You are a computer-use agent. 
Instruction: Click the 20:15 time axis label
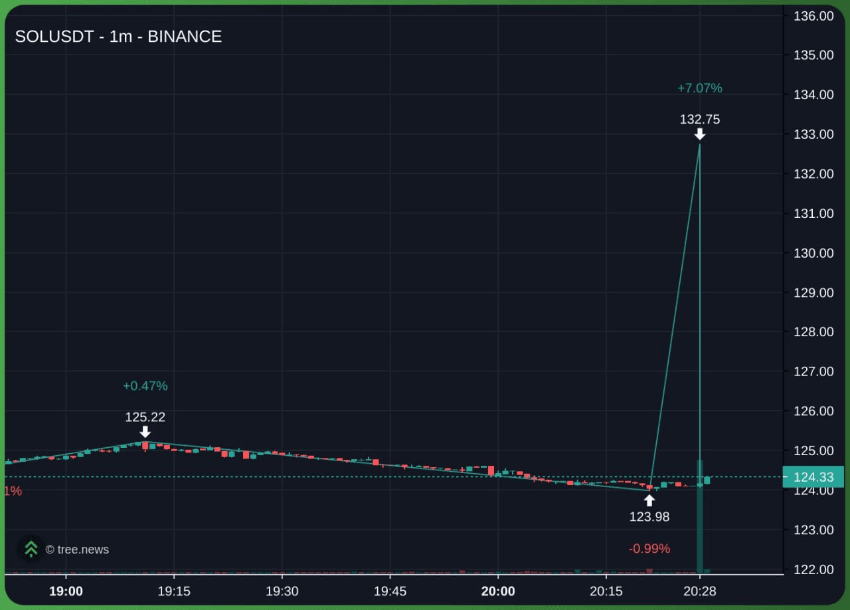[606, 591]
